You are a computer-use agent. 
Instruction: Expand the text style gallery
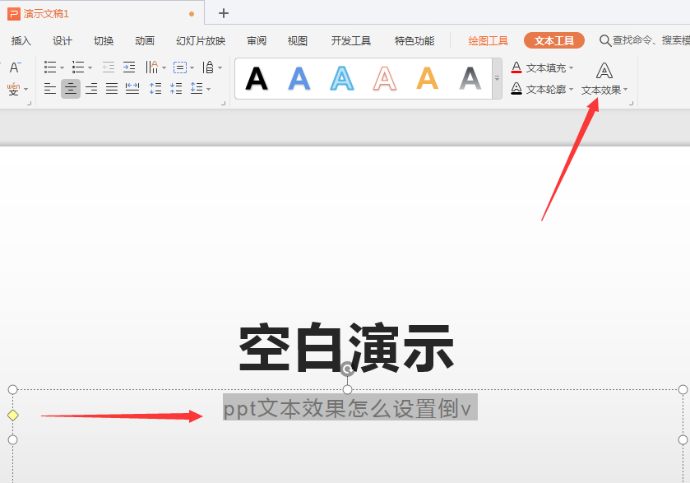pyautogui.click(x=497, y=79)
